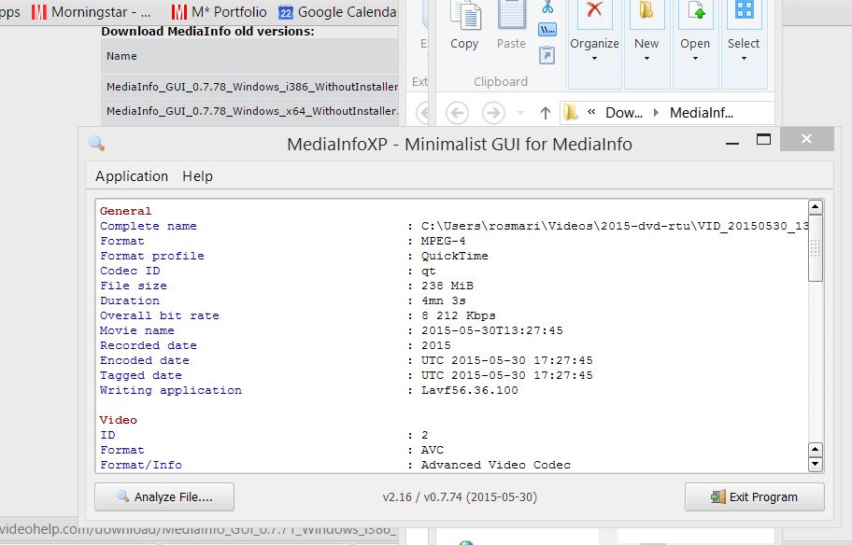Click the Paste shortcut icon in Explorer ribbon
This screenshot has width=852, height=545.
547,55
